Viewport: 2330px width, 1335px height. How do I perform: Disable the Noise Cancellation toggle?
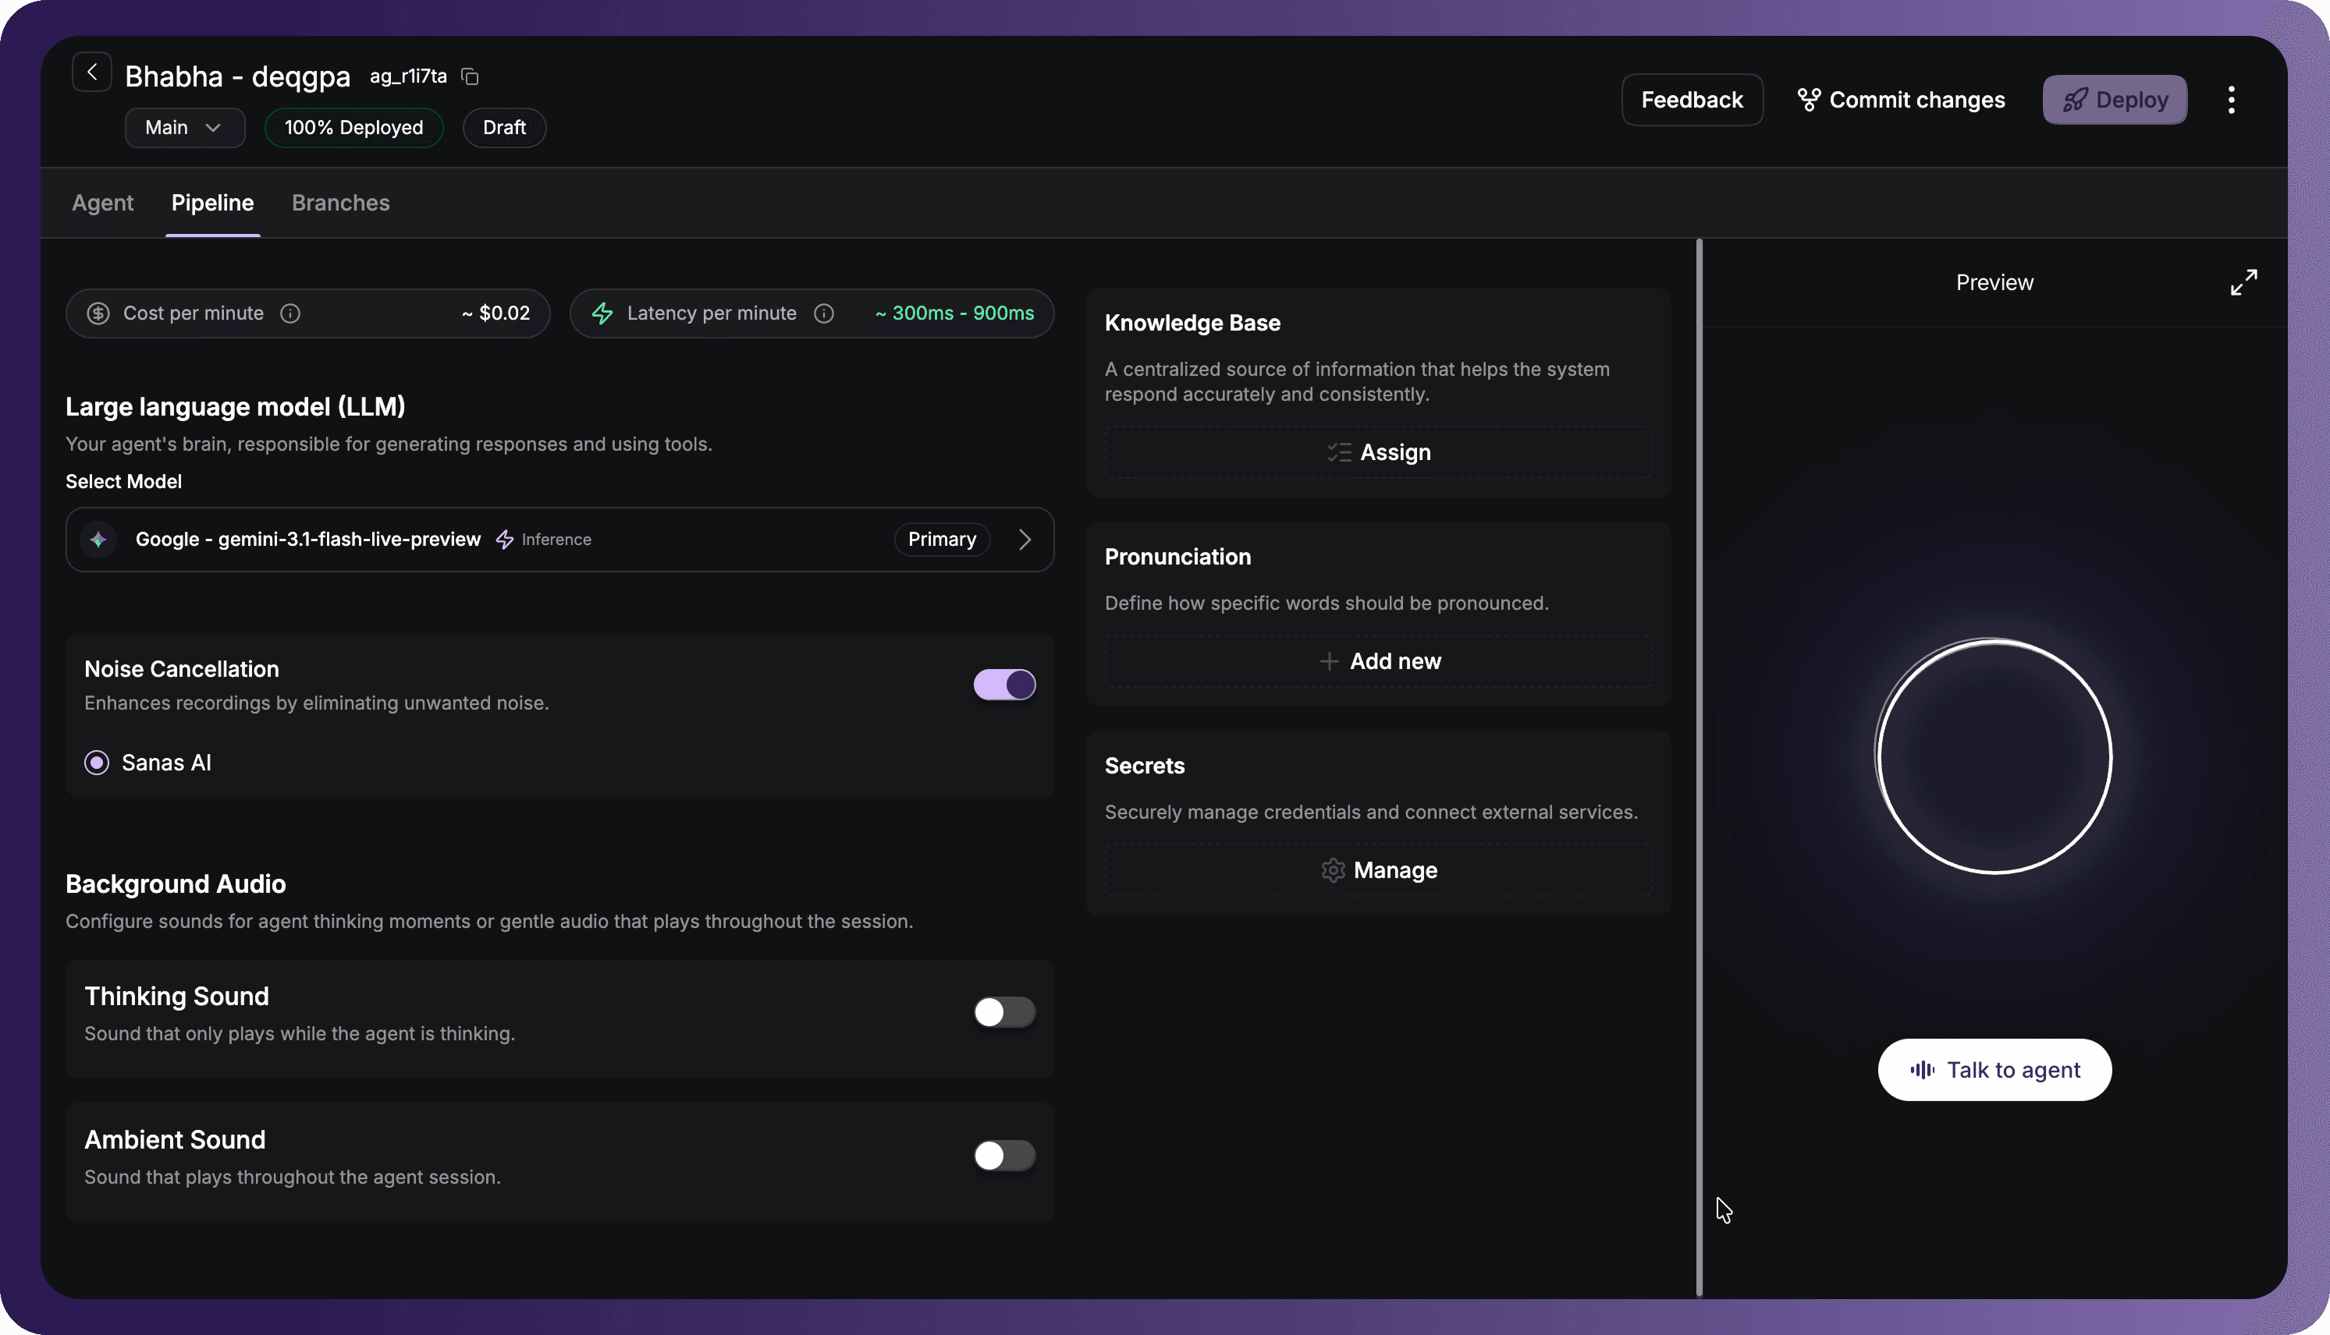click(1004, 685)
